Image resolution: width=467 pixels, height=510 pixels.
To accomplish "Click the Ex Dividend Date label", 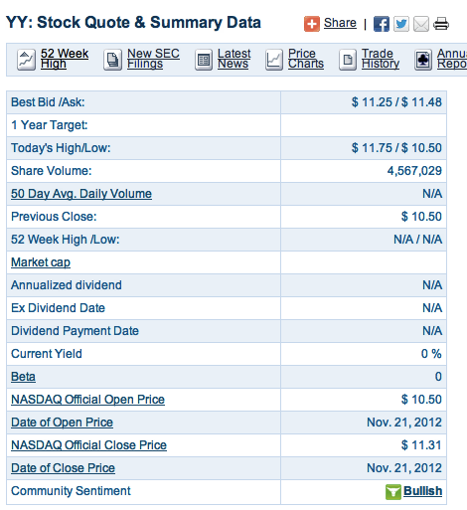I will point(58,308).
